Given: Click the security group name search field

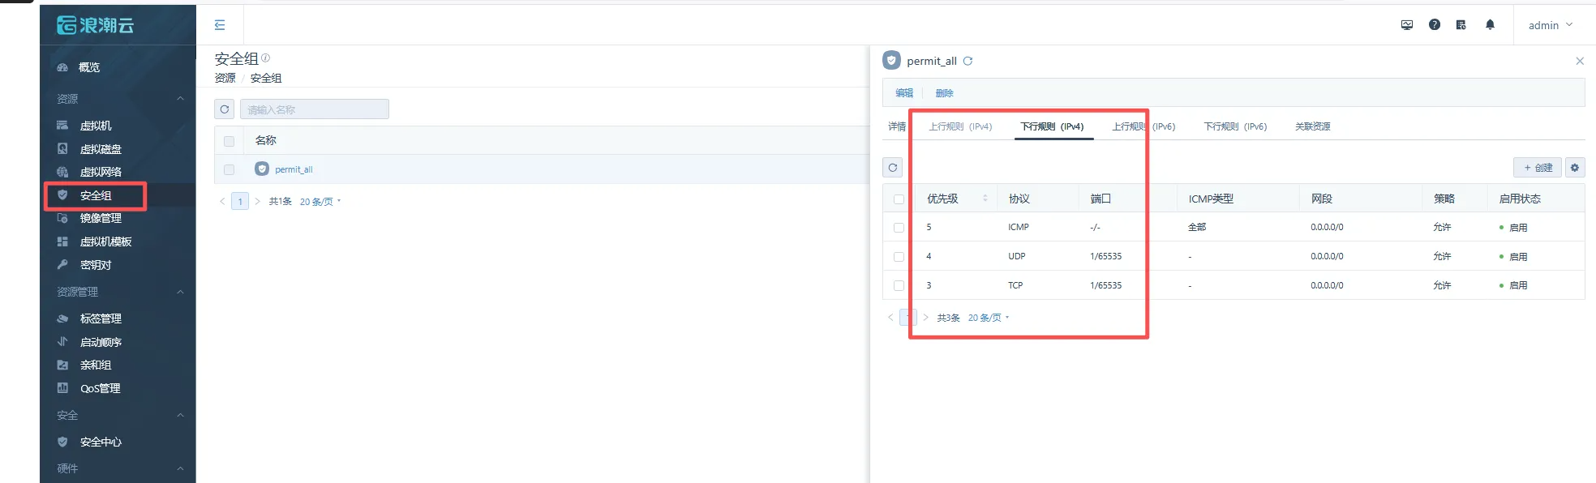Looking at the screenshot, I should 315,109.
